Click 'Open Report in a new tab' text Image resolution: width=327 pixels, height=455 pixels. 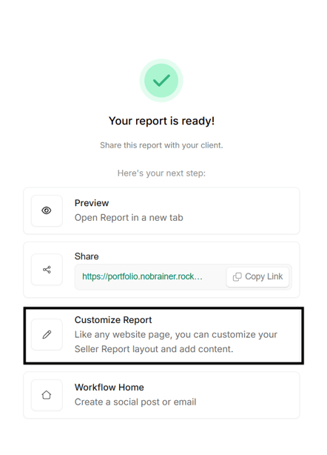pos(129,218)
